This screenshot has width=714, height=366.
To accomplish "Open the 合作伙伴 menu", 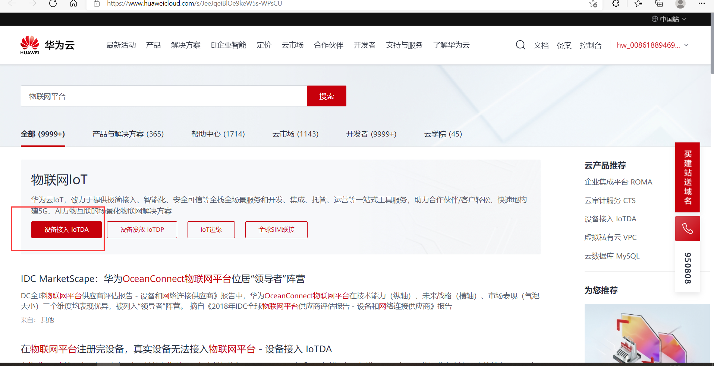I will coord(328,45).
